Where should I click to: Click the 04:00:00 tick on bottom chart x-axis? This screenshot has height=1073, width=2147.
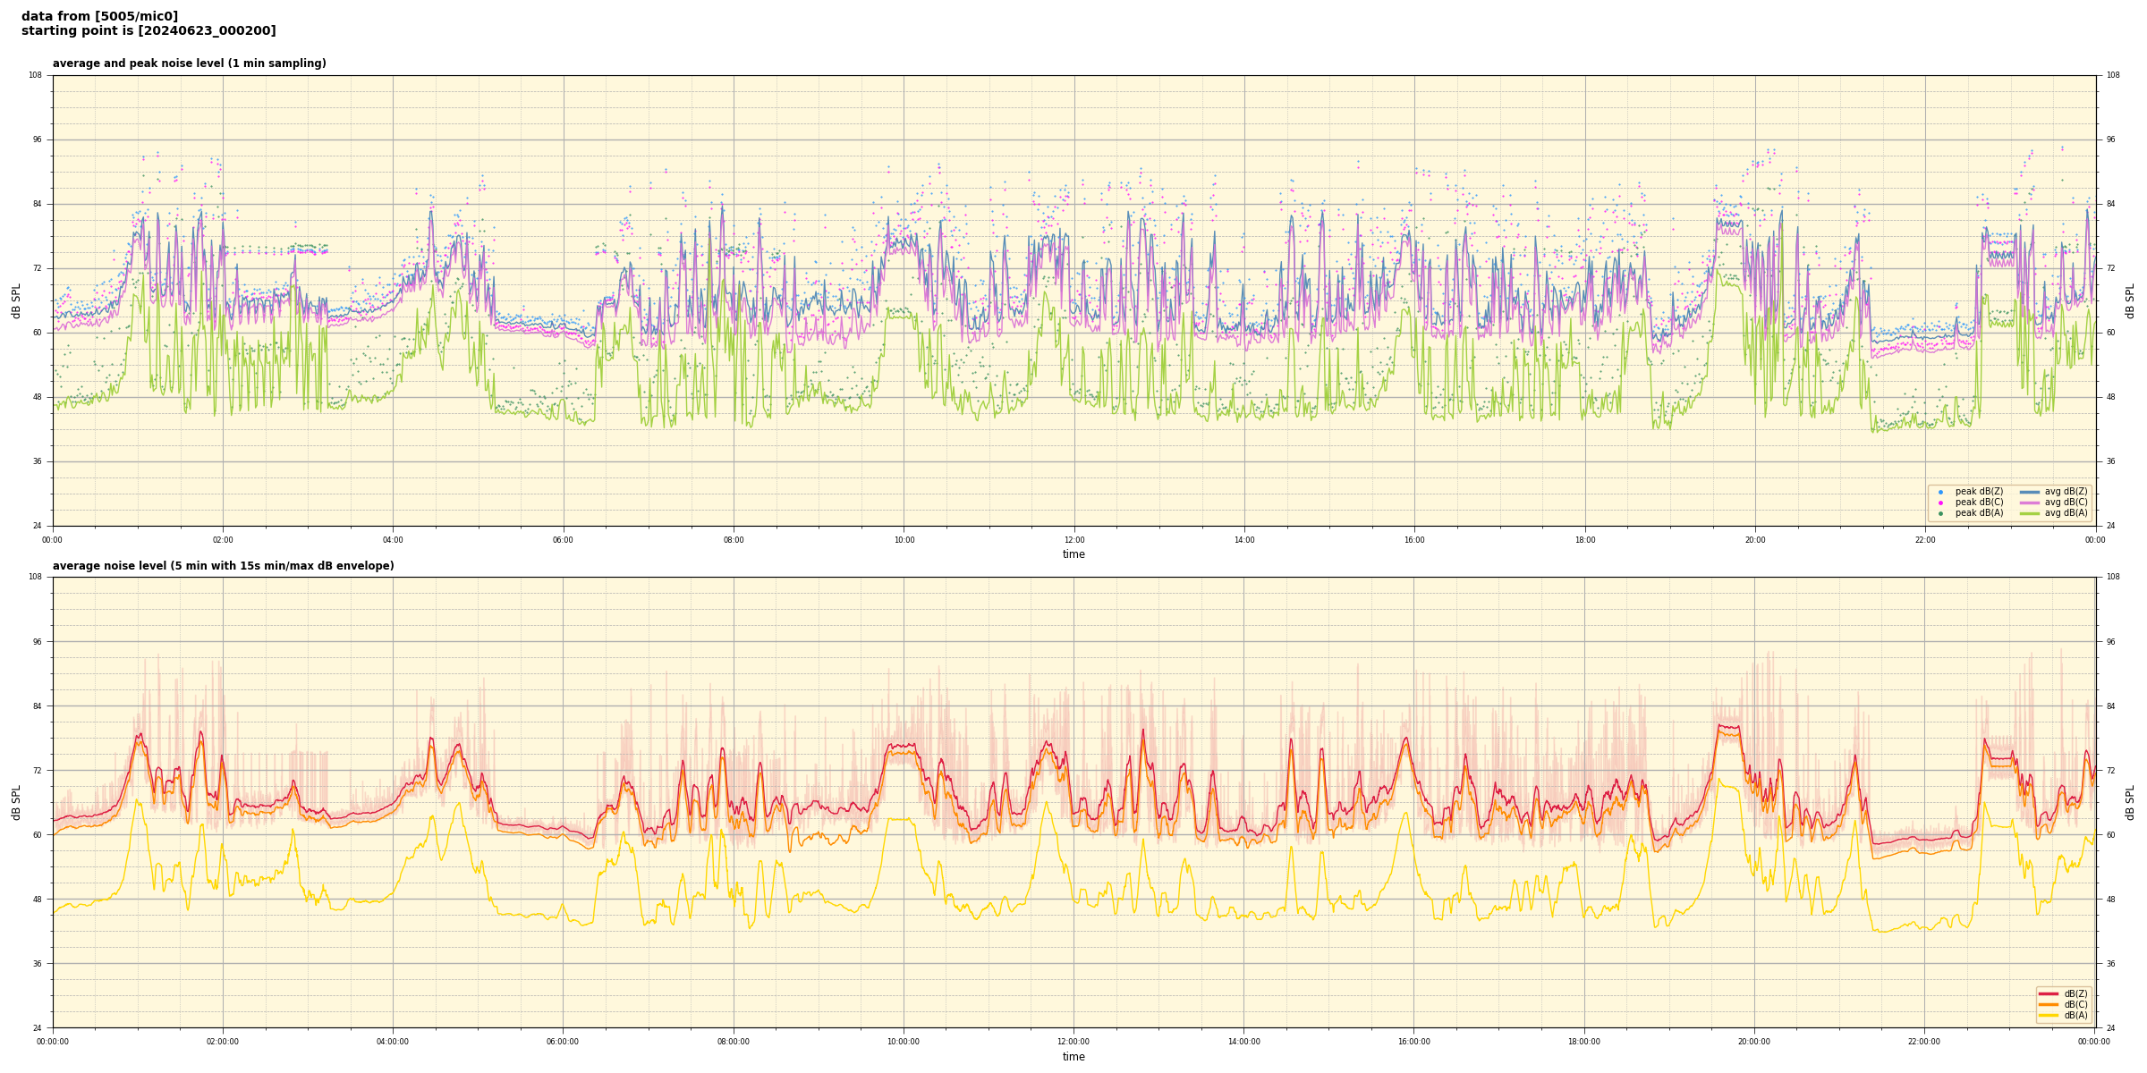click(x=393, y=1042)
